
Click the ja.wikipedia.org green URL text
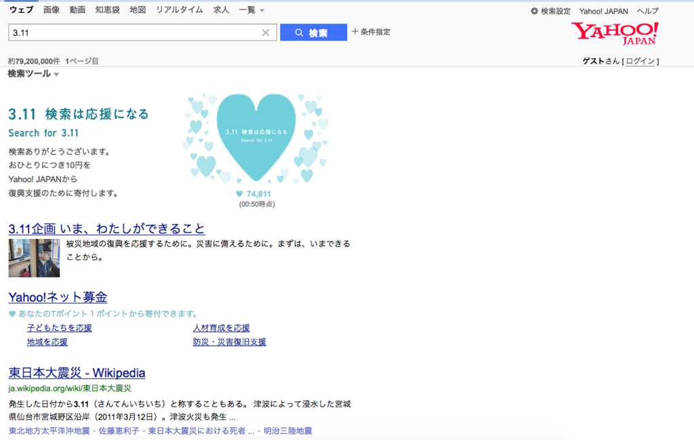[70, 389]
